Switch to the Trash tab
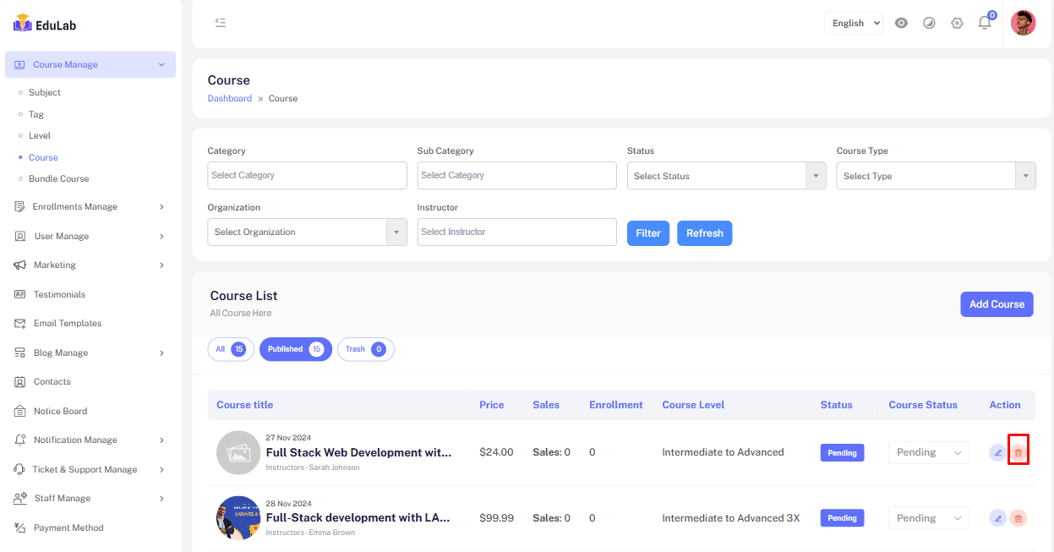Viewport: 1054px width, 552px height. coord(365,349)
